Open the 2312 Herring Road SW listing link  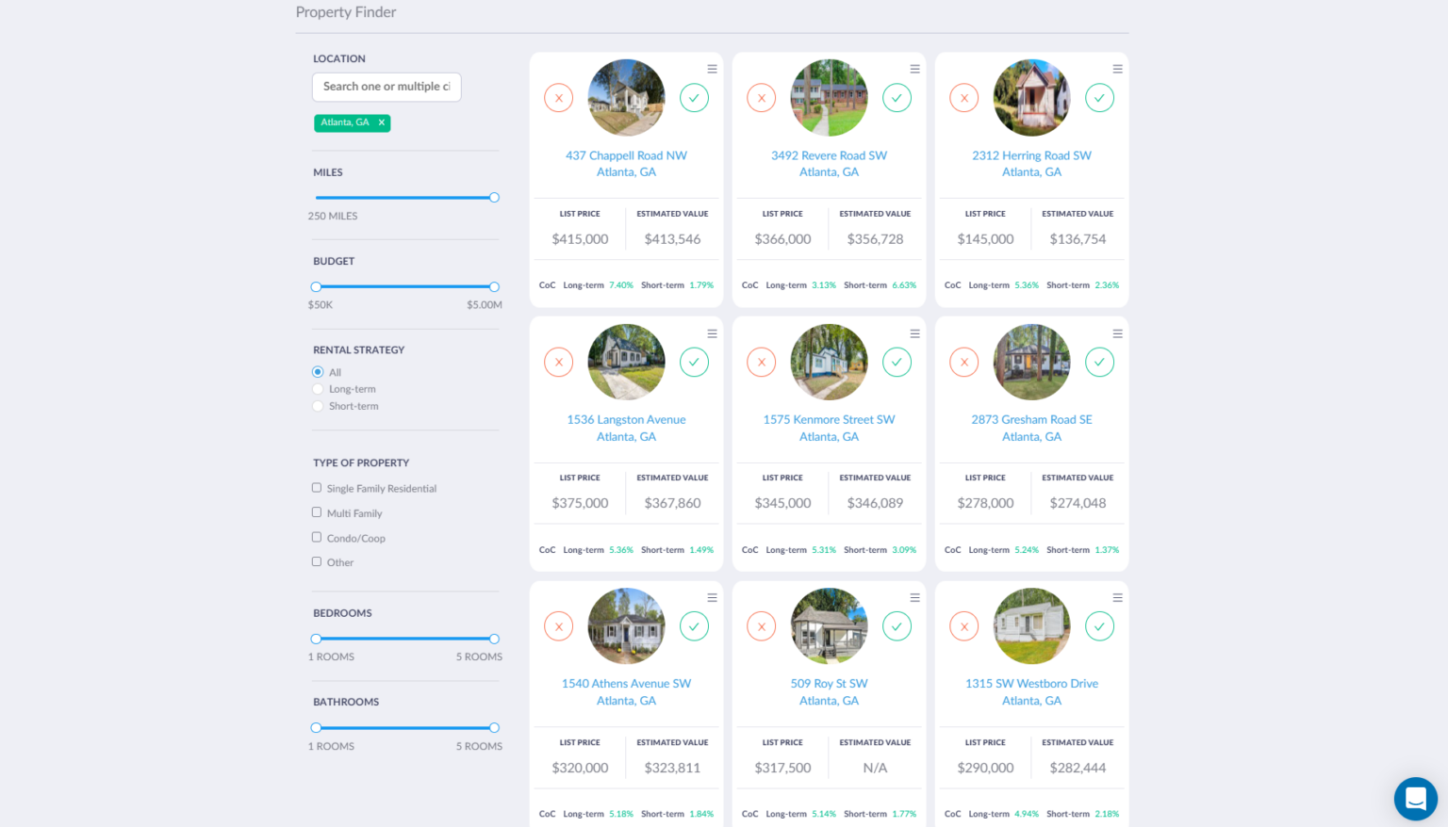1031,155
